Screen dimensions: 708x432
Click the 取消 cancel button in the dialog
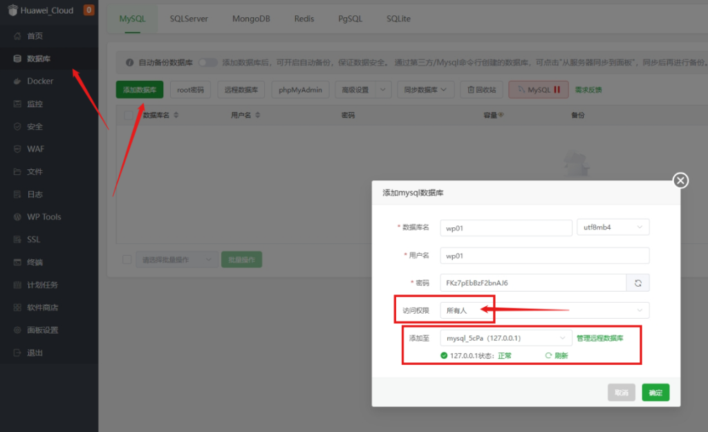tap(622, 393)
